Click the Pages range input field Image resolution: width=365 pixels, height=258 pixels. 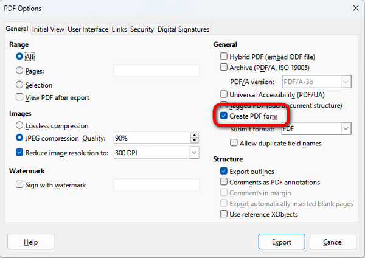(156, 71)
